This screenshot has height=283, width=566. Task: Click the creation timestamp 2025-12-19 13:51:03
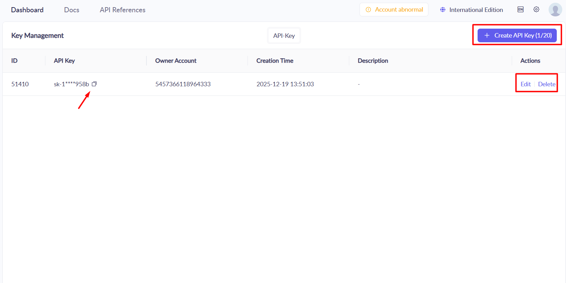click(x=285, y=84)
